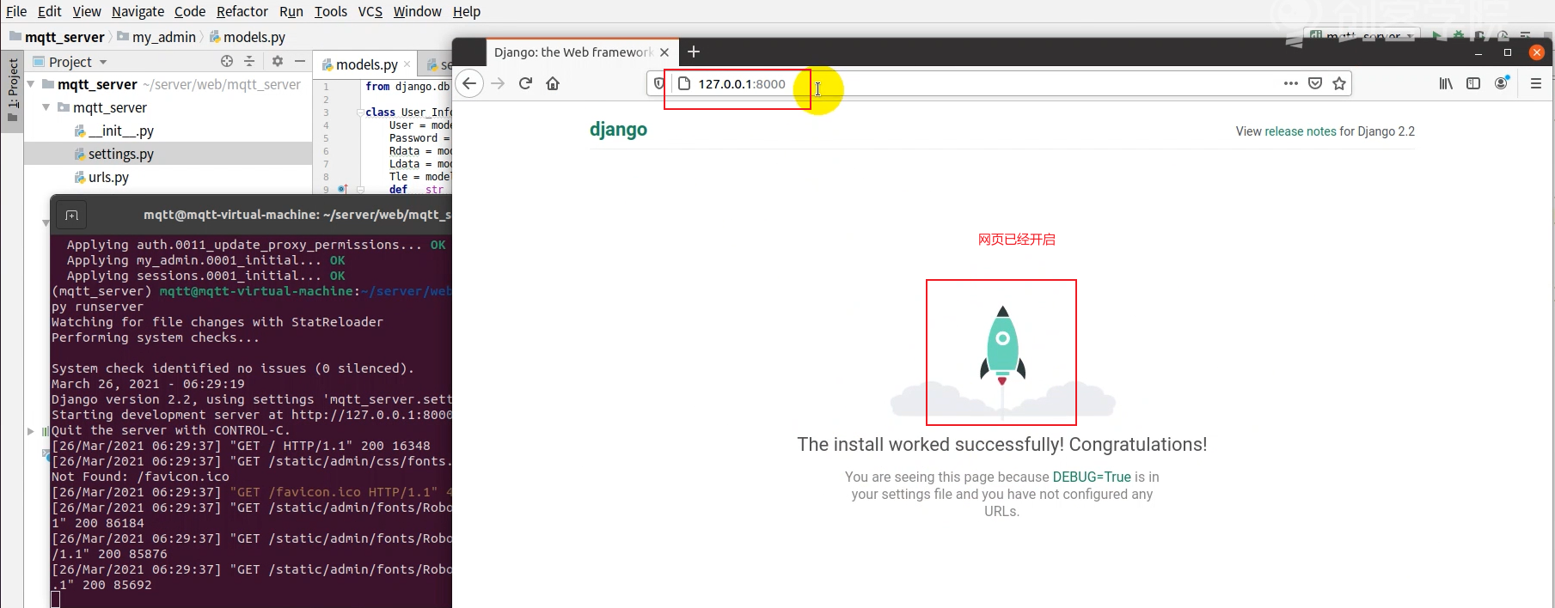This screenshot has width=1555, height=608.
Task: Click 'The install worked successfully!' heading
Action: [1002, 444]
